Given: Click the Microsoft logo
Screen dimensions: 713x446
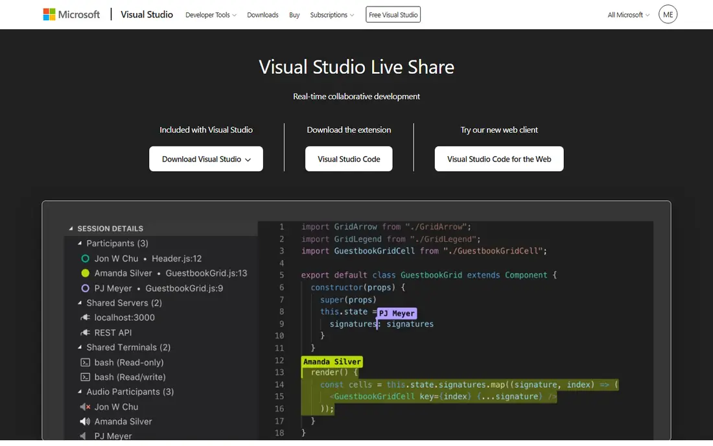Looking at the screenshot, I should 71,14.
